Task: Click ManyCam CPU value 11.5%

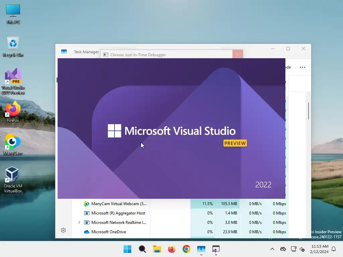Action: [207, 204]
